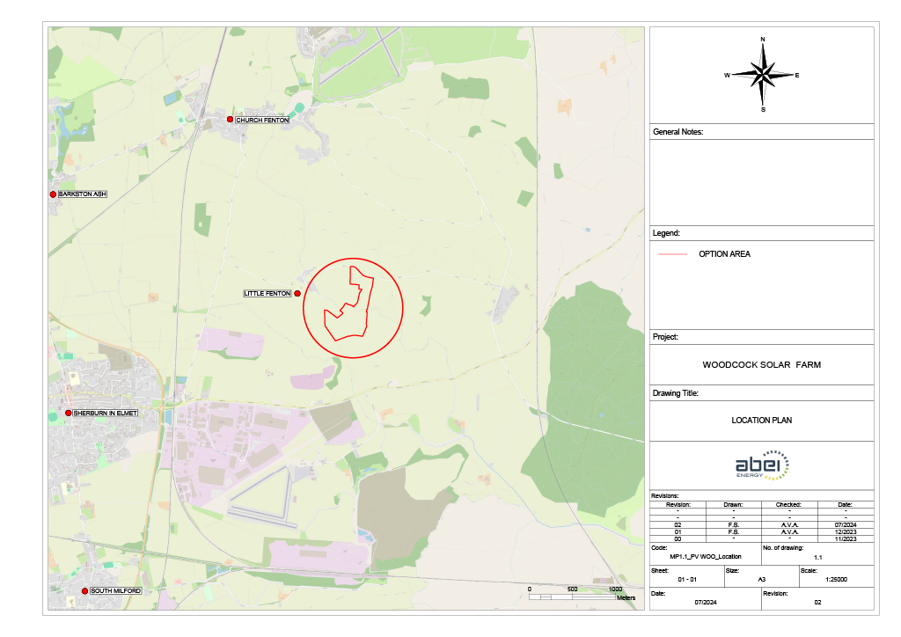
Task: Click the General Notes heading
Action: pos(678,132)
